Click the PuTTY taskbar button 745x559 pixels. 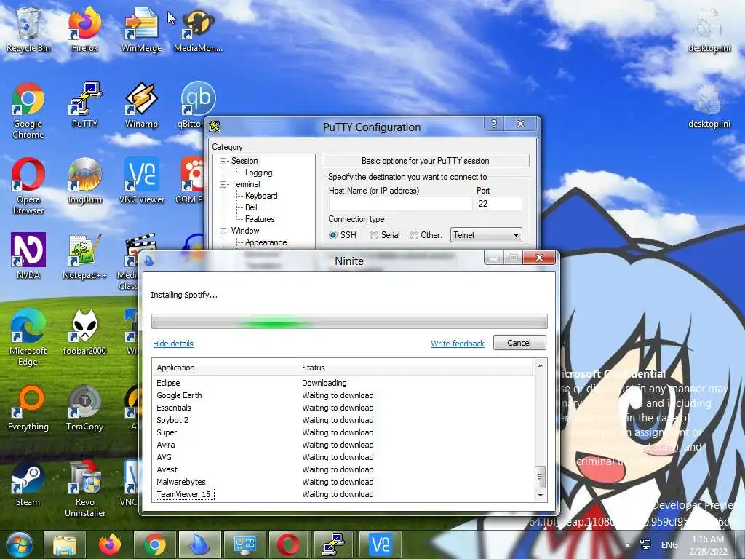334,544
